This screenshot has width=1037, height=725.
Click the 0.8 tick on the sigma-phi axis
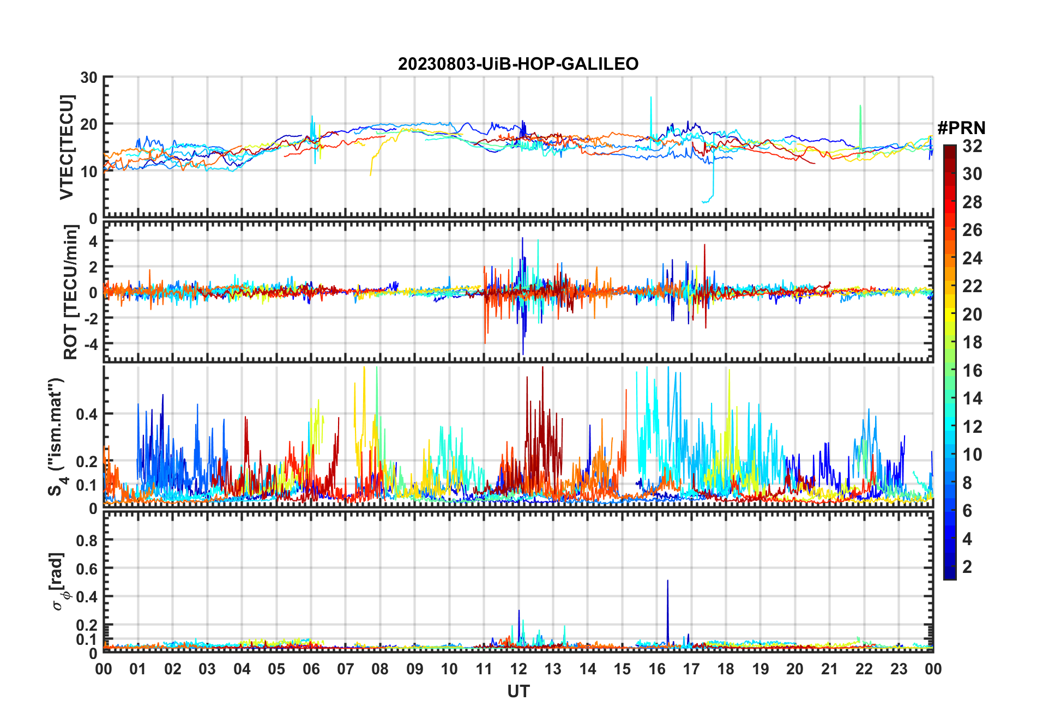pyautogui.click(x=87, y=540)
